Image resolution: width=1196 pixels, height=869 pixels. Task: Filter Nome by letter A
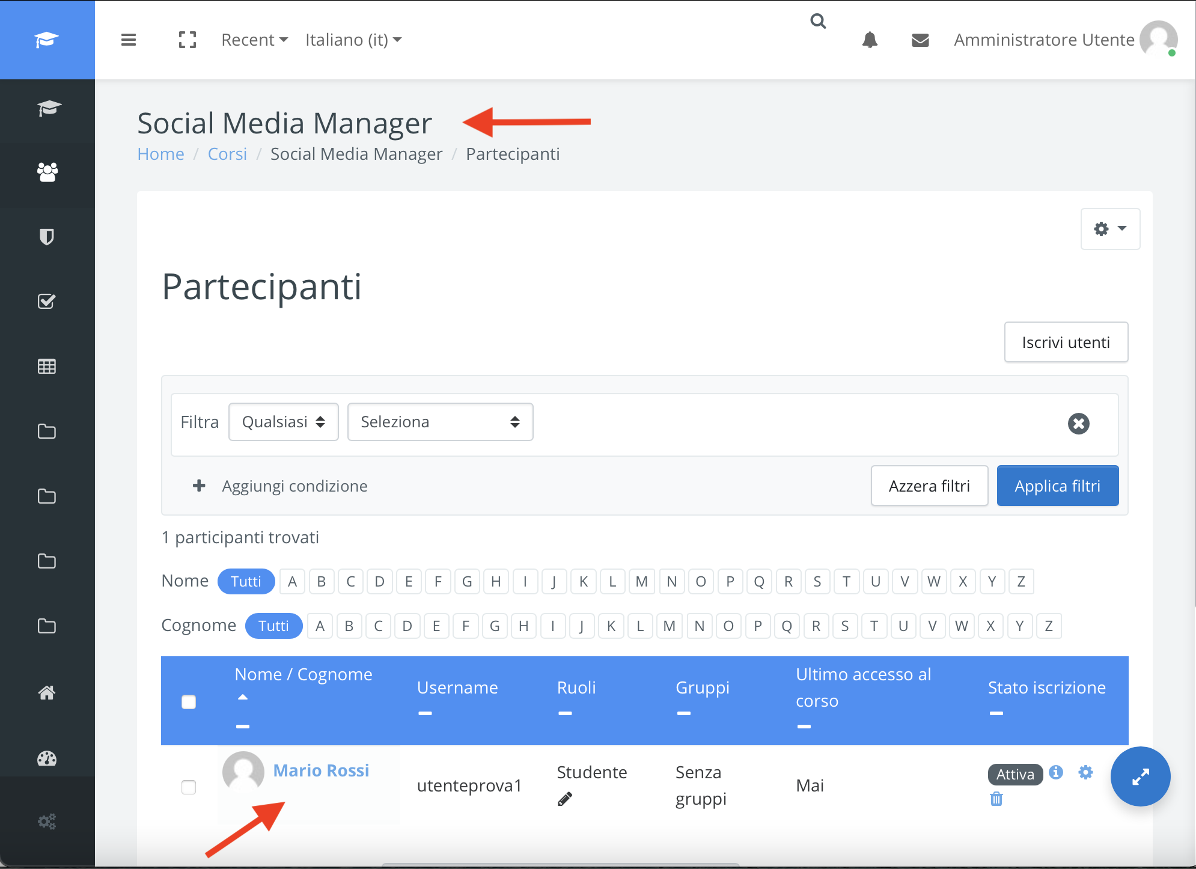(x=293, y=581)
